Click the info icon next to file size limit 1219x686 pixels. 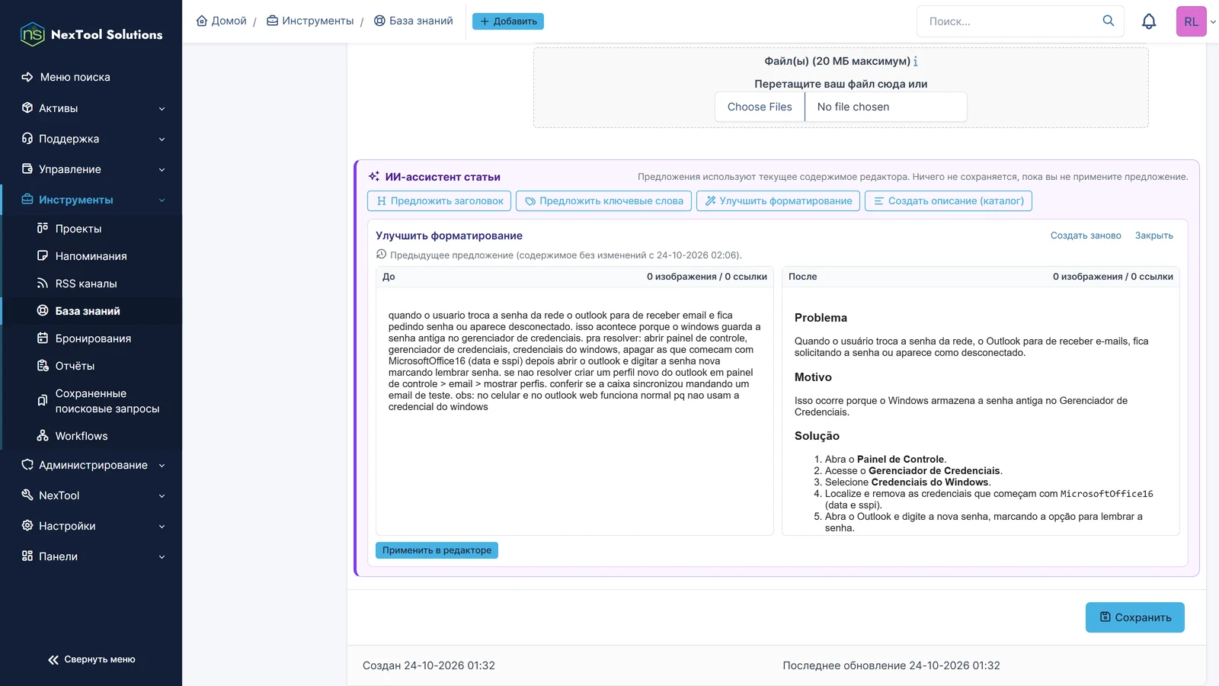click(x=916, y=61)
